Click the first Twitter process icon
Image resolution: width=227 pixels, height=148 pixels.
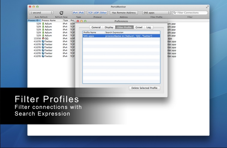[x=43, y=41]
